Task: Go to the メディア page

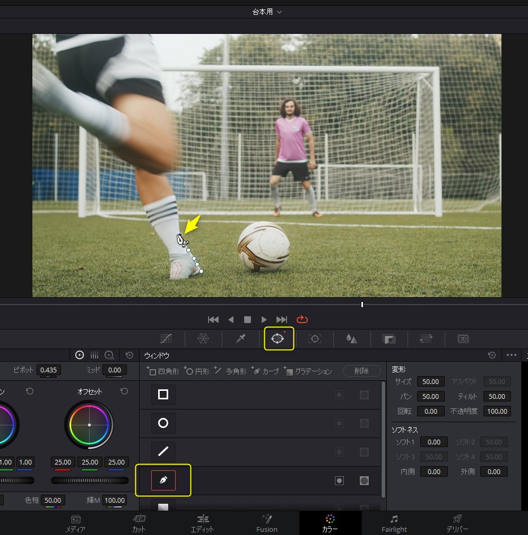Action: coord(75,523)
